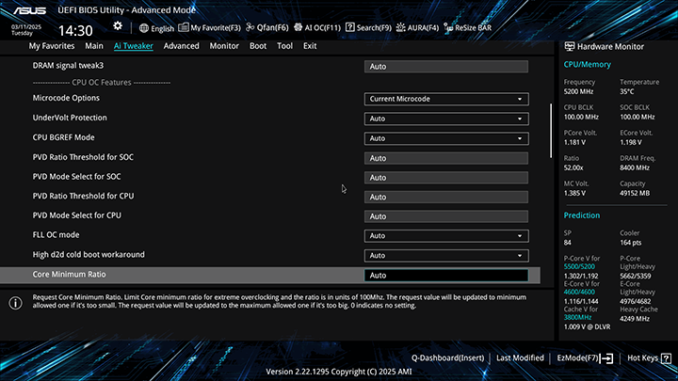Viewport: 678px width, 381px height.
Task: Open FLL OC mode dropdown
Action: pos(445,236)
